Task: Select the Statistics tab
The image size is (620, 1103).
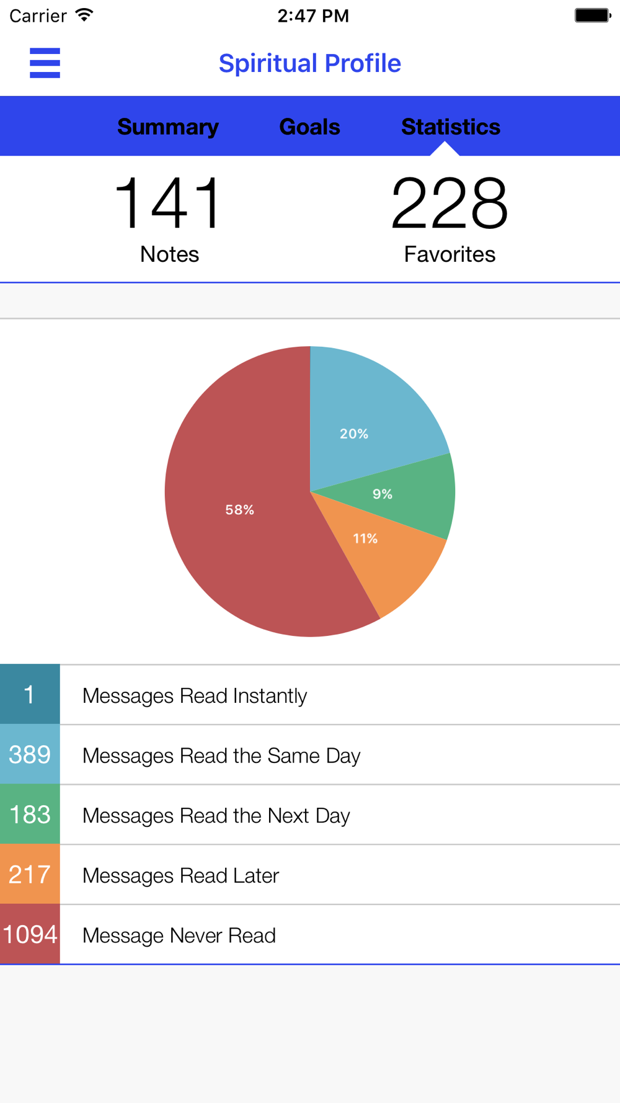Action: coord(451,127)
